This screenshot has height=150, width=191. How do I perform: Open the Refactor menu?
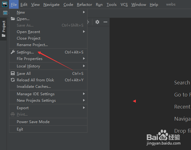coord(84,5)
